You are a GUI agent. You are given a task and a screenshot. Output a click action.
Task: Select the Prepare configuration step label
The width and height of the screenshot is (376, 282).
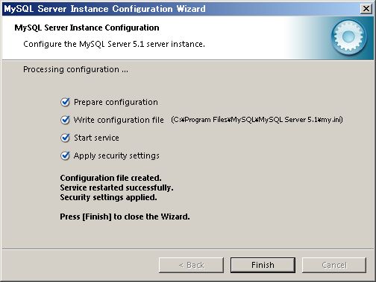[116, 102]
